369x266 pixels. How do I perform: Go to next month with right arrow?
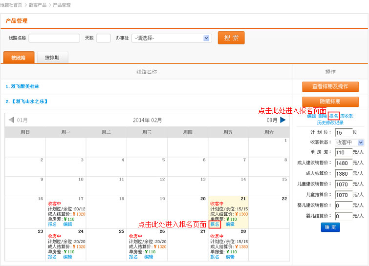[282, 120]
